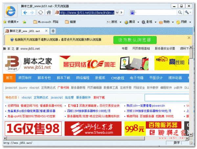Open the 脚本专栏 navigation item
Image resolution: width=197 pixels, height=149 pixels.
click(x=44, y=78)
